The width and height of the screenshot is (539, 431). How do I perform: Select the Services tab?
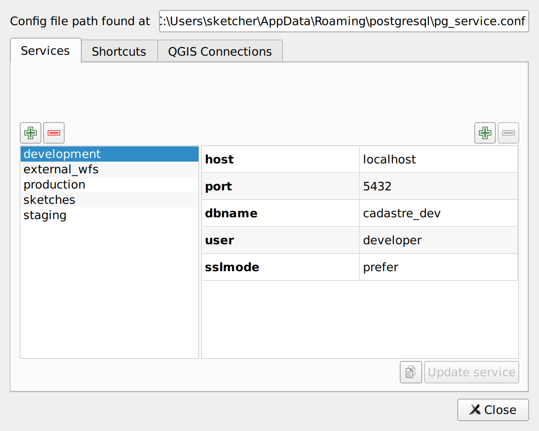pos(45,51)
